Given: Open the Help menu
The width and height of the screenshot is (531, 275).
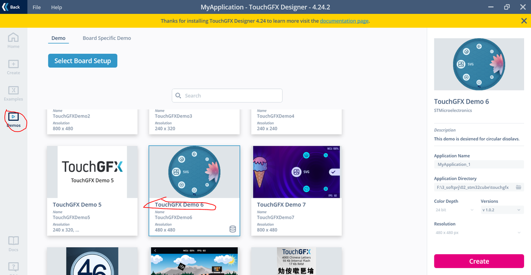Looking at the screenshot, I should pyautogui.click(x=56, y=7).
